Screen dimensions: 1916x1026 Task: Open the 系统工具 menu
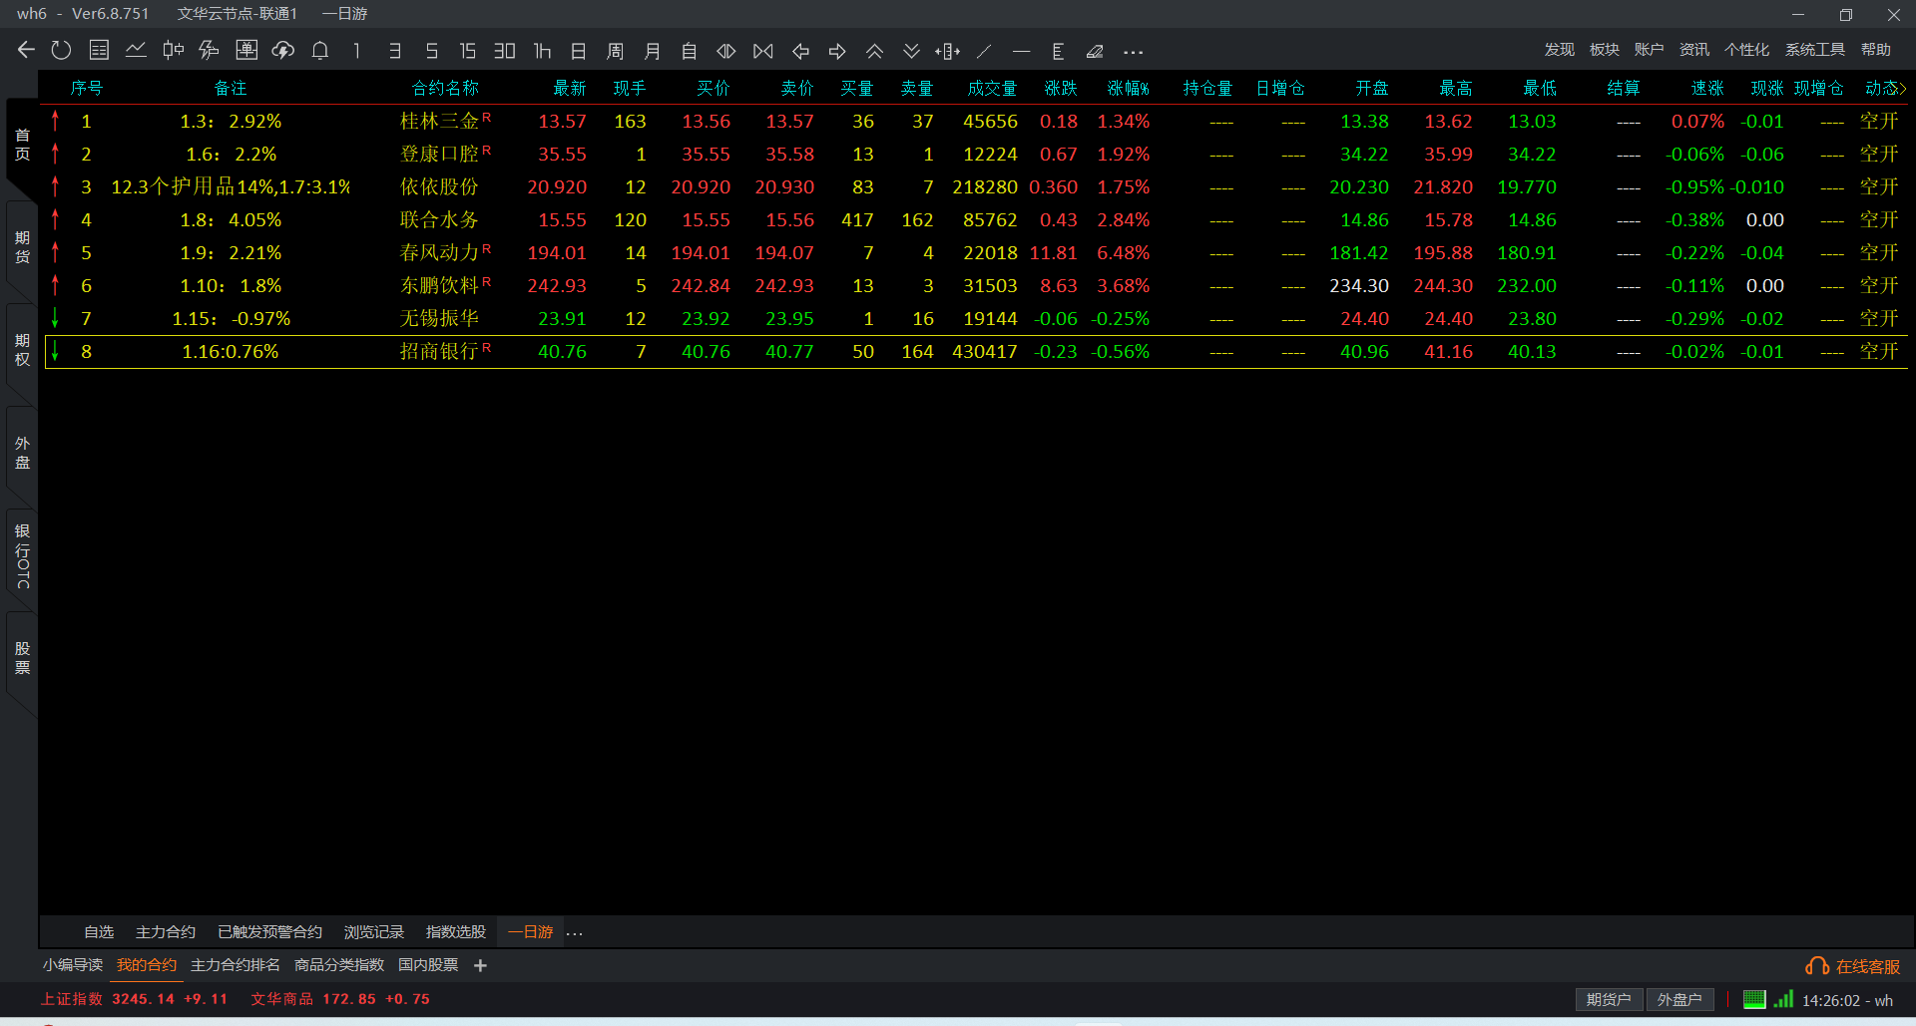point(1814,50)
